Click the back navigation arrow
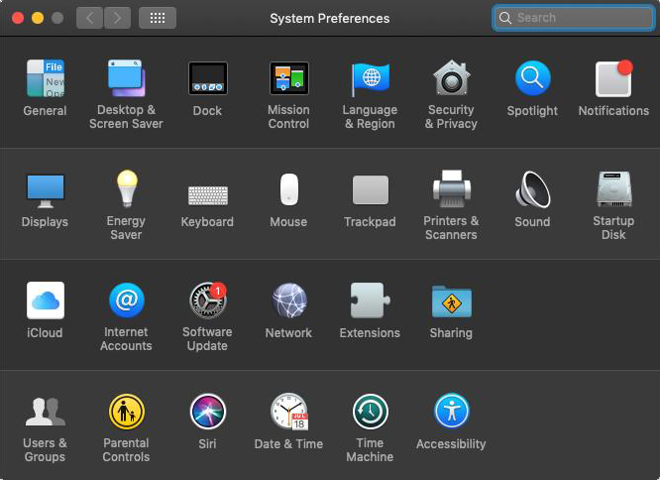 89,18
